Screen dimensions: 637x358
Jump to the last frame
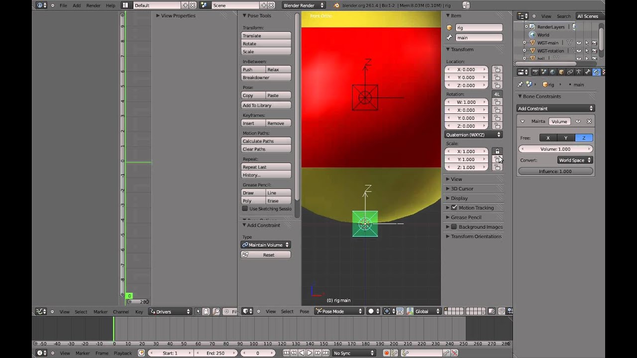[x=325, y=353]
